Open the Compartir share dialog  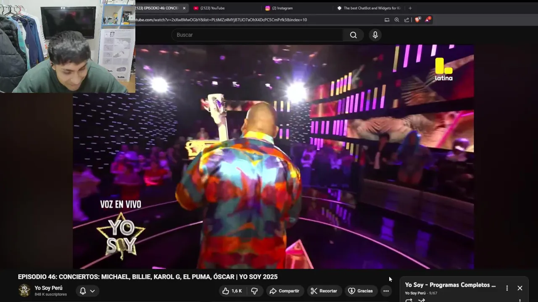point(285,291)
